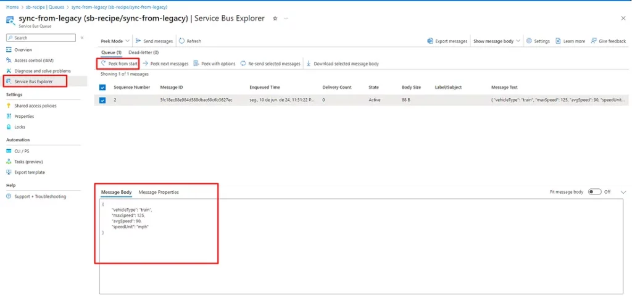Click Peek next messages

(165, 64)
